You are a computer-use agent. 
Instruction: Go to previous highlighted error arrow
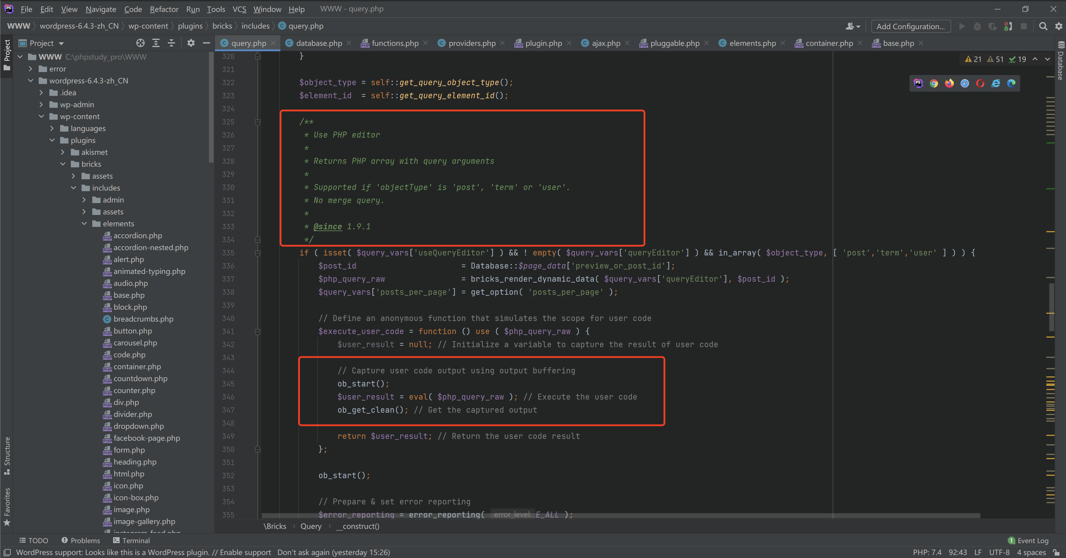1035,59
